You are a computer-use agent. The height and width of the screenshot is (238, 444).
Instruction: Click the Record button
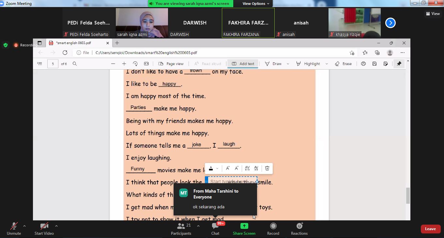point(273,229)
